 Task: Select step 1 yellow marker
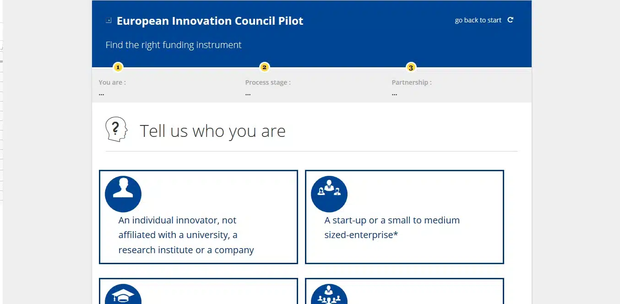coord(118,68)
